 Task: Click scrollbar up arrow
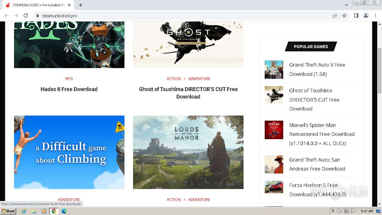tap(380, 24)
